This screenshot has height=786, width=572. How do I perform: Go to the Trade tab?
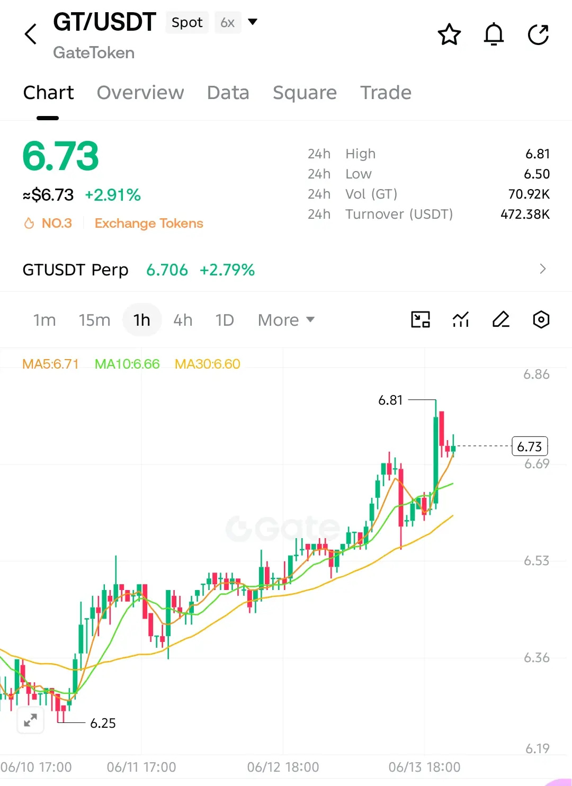[x=386, y=93]
